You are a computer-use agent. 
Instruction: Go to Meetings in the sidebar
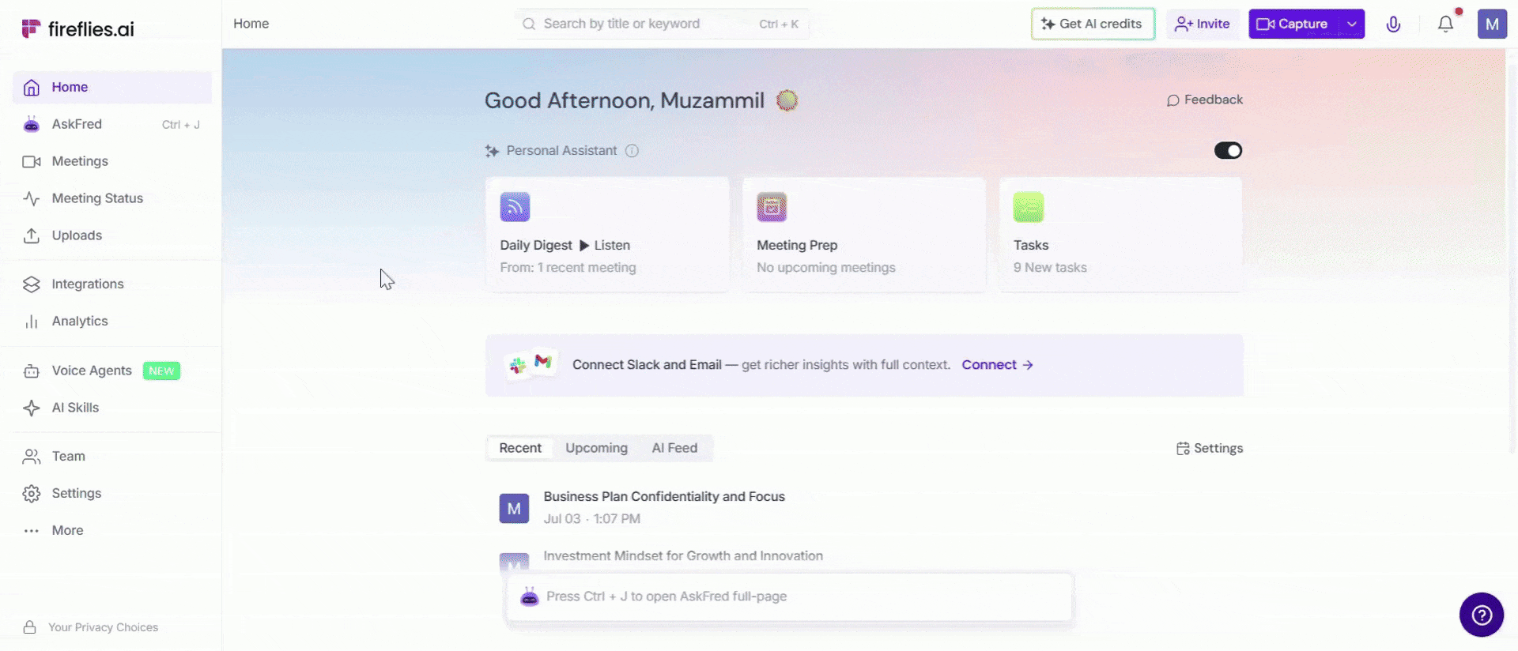pos(112,161)
